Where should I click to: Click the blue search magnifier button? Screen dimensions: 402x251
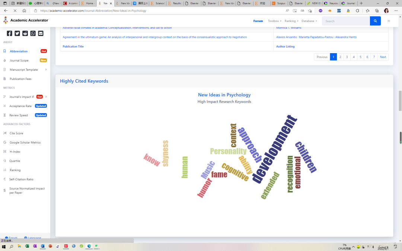coord(375,21)
